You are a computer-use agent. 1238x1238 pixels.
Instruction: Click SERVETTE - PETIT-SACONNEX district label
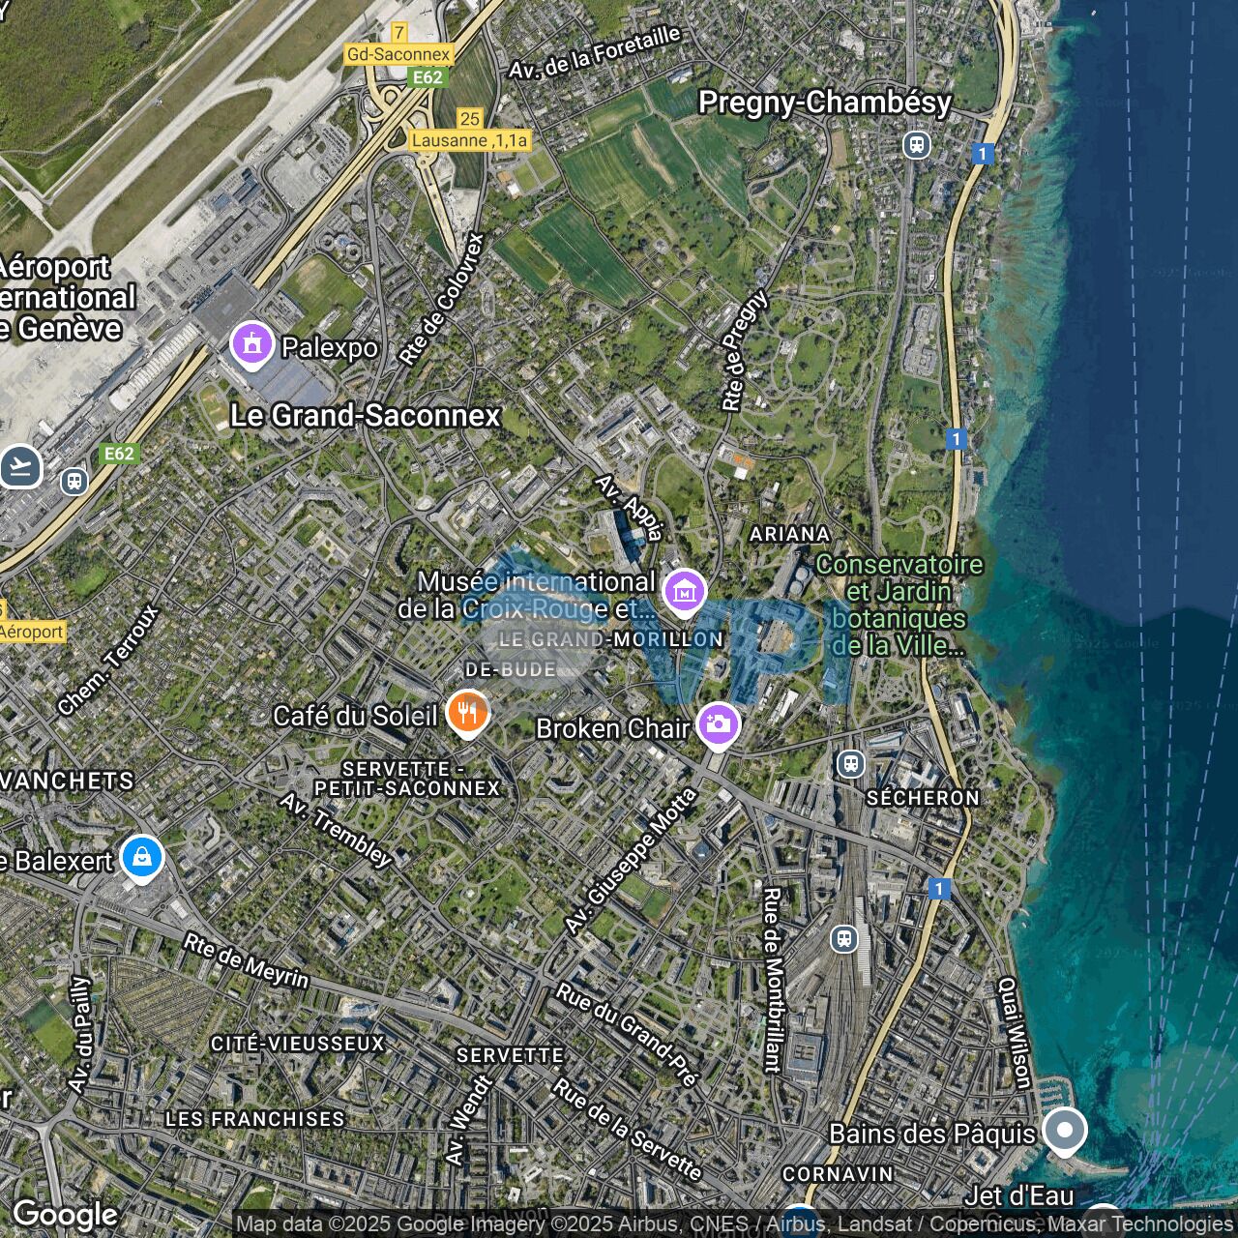pyautogui.click(x=407, y=779)
